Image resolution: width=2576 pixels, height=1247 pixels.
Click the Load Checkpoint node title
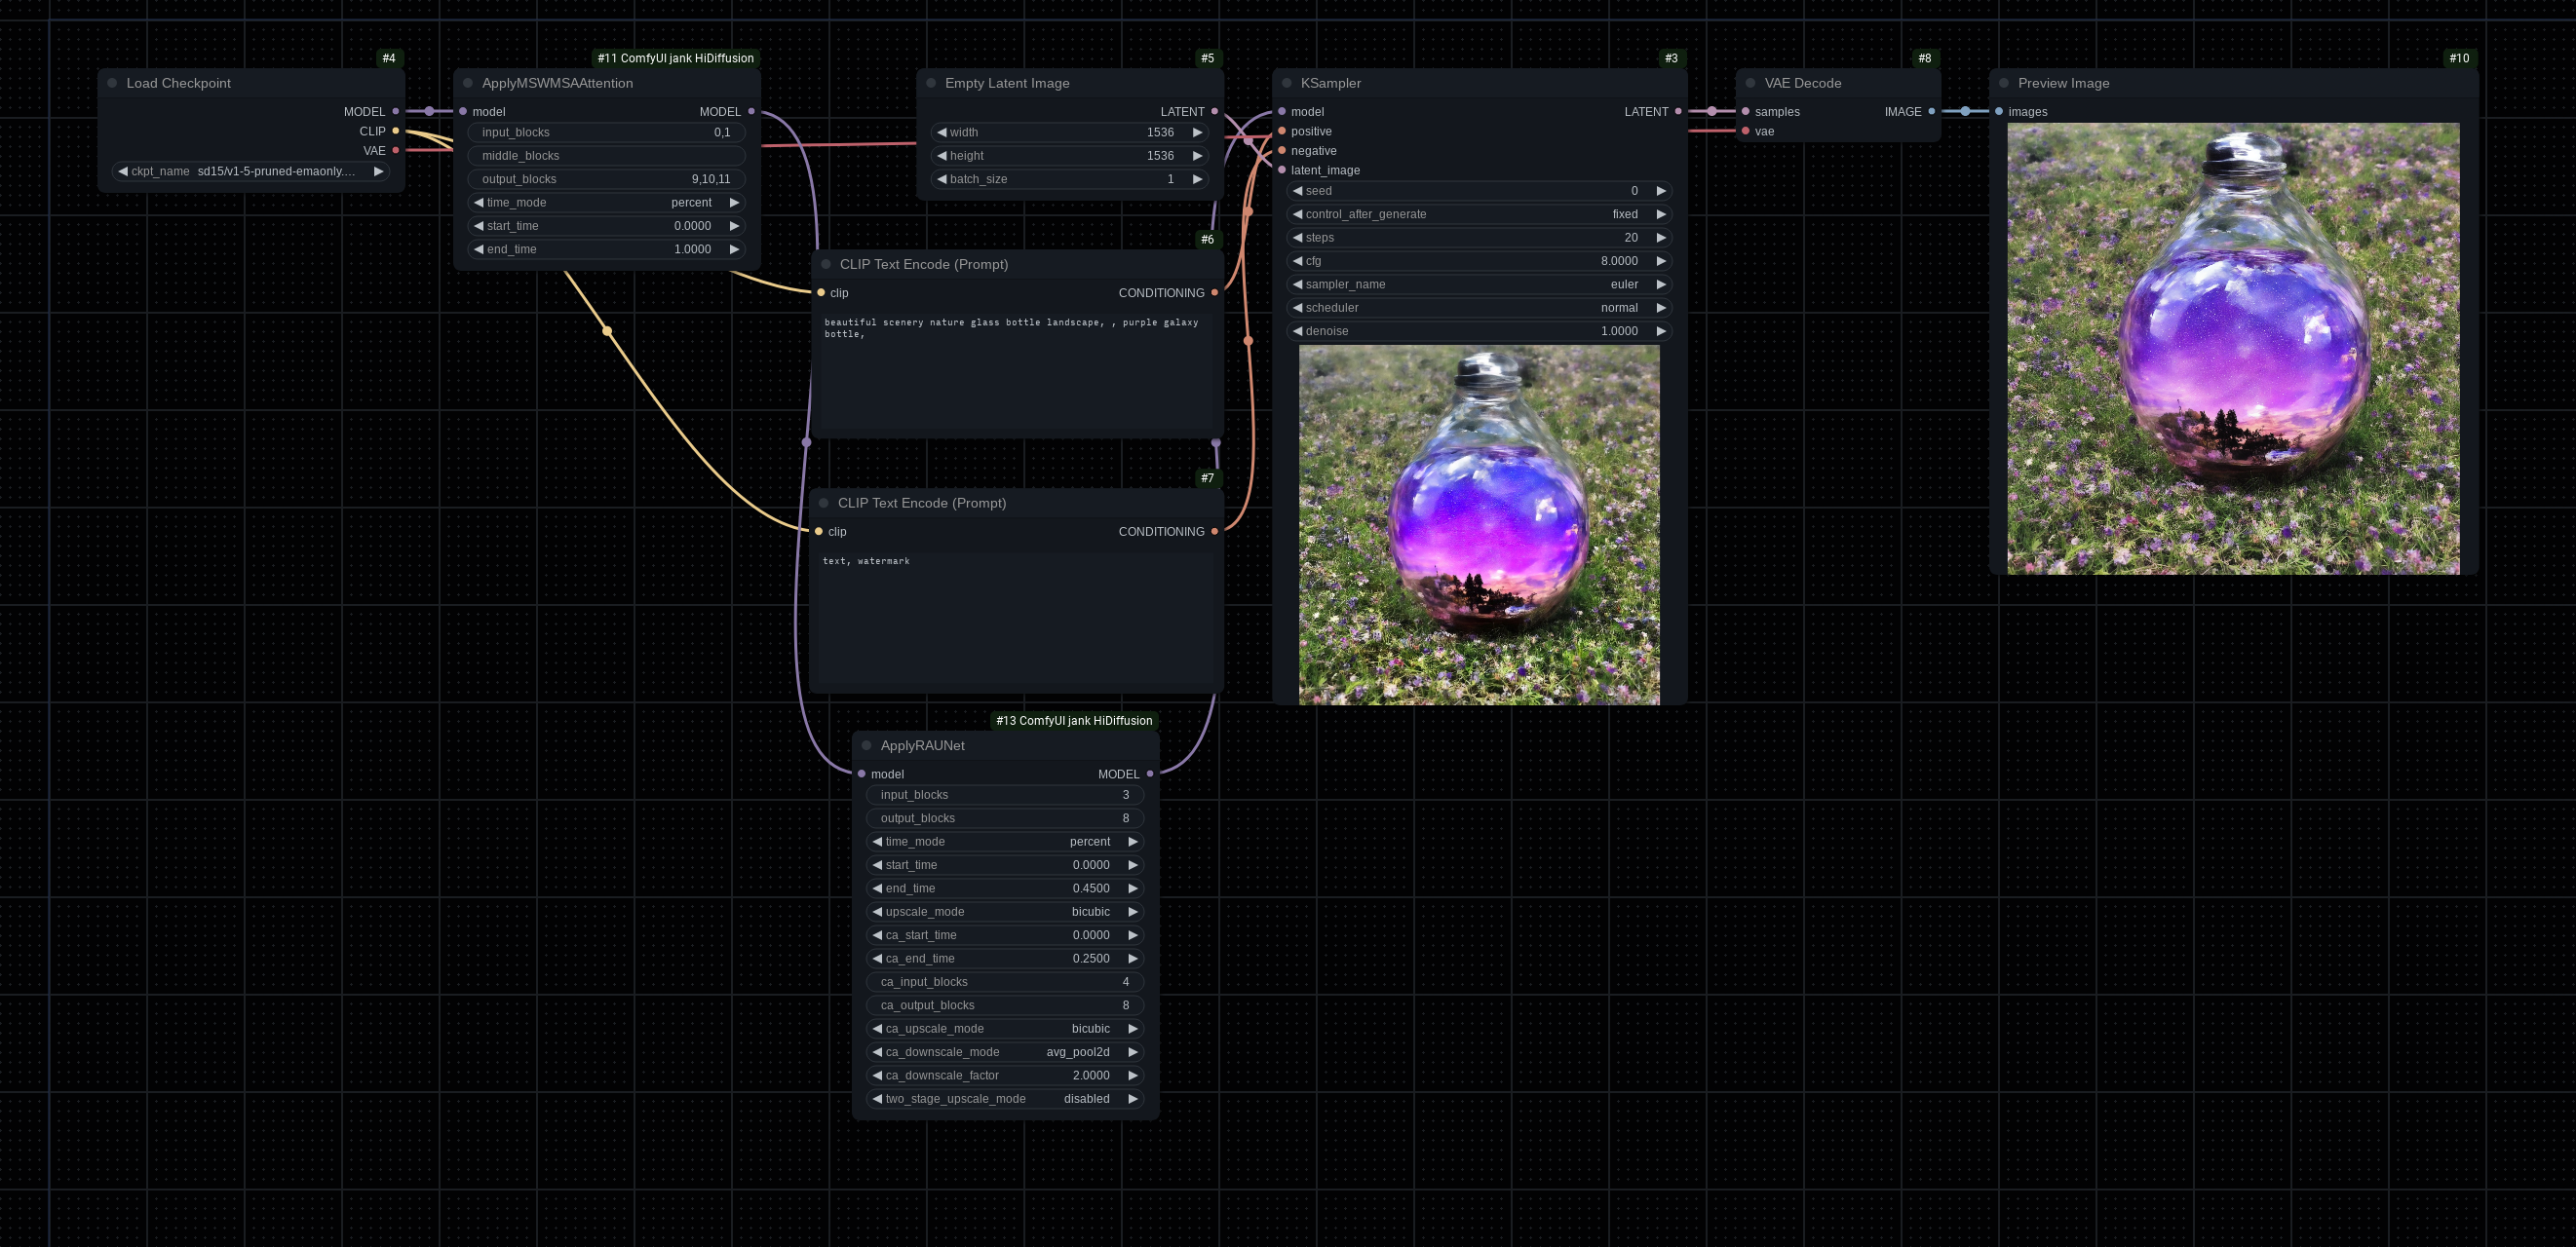click(178, 83)
